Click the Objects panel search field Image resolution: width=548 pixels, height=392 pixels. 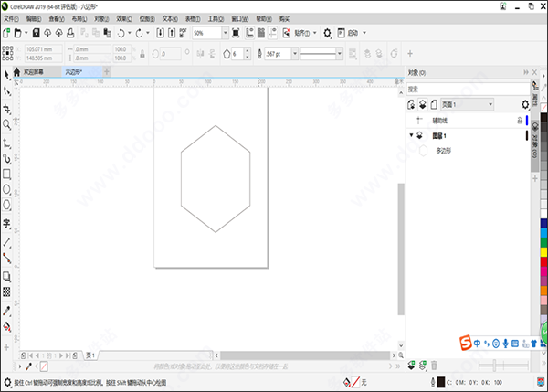(x=468, y=89)
